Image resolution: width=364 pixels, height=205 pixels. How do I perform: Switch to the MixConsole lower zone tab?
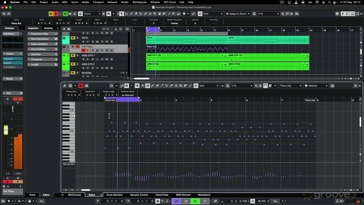click(75, 195)
